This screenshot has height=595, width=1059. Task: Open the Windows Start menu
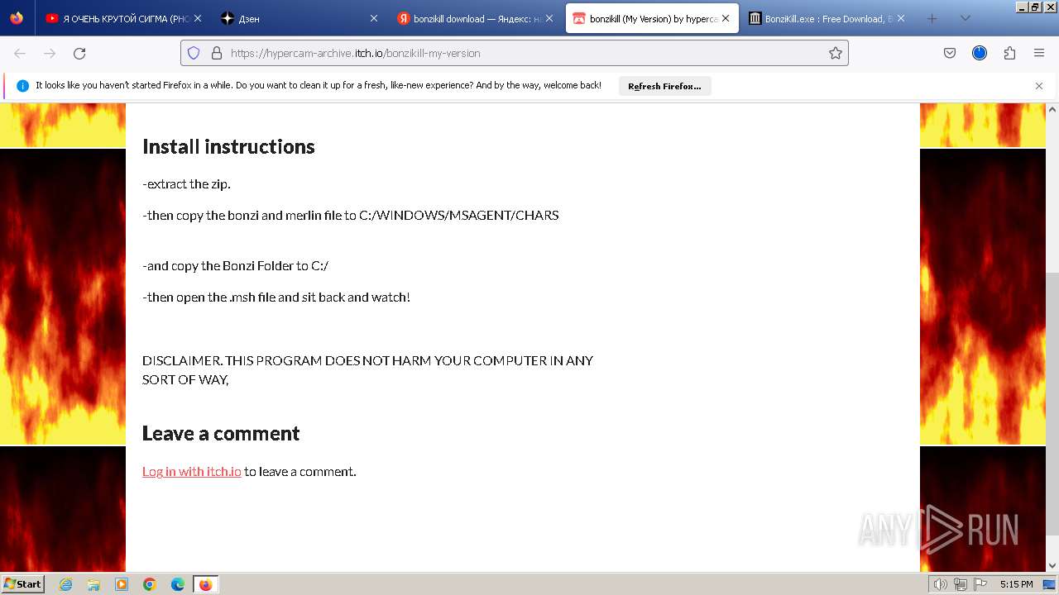(x=23, y=583)
